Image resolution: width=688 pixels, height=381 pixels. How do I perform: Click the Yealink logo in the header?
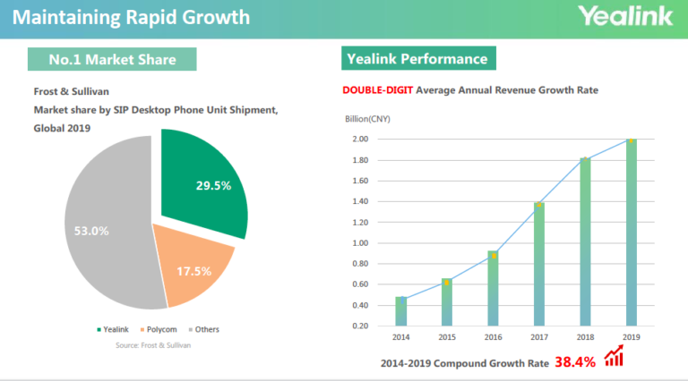click(624, 16)
